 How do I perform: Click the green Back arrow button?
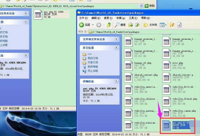click(81, 25)
